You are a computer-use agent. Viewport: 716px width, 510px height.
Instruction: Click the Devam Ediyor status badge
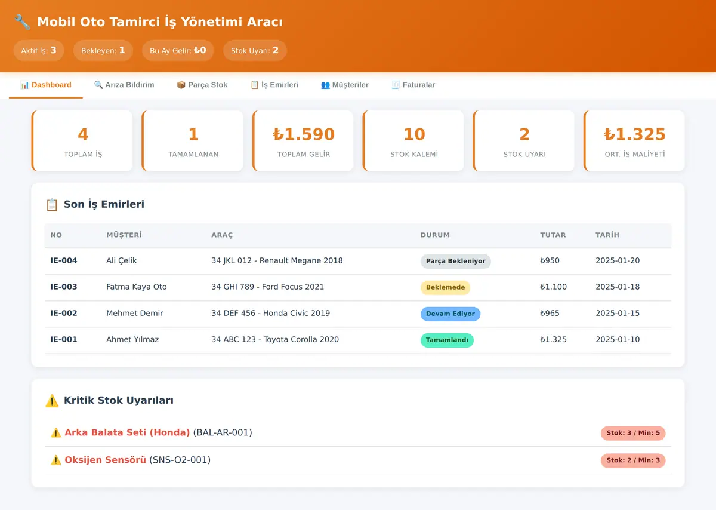(450, 314)
